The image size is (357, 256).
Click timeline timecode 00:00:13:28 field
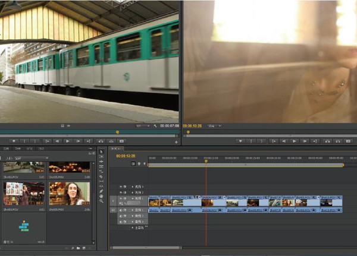click(126, 156)
